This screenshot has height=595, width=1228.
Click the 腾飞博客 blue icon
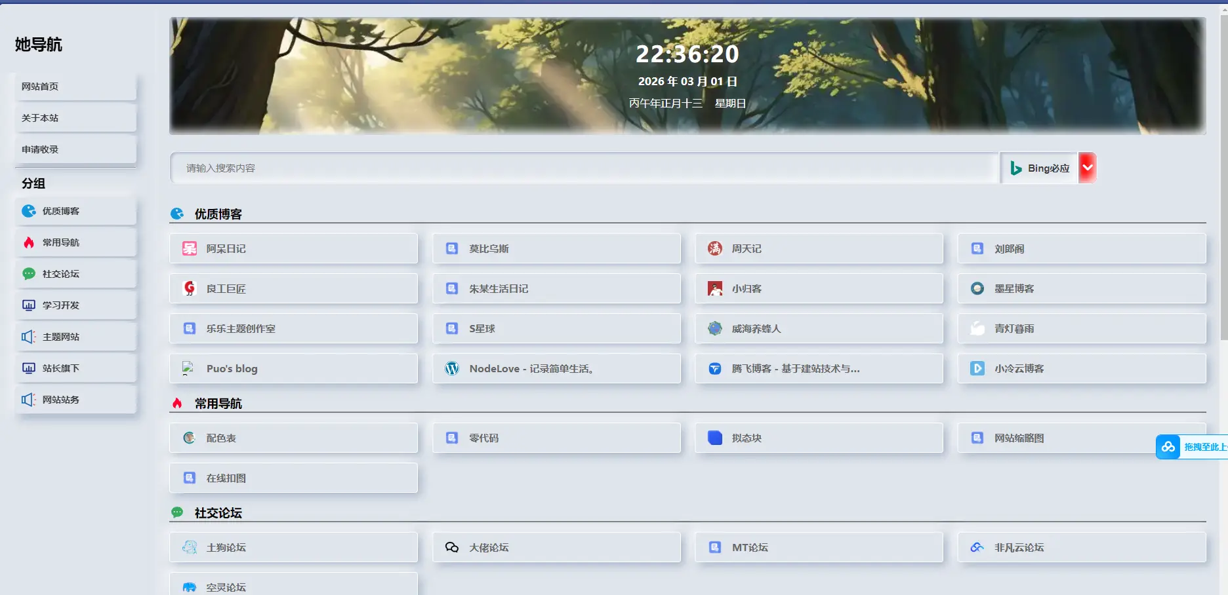coord(715,369)
